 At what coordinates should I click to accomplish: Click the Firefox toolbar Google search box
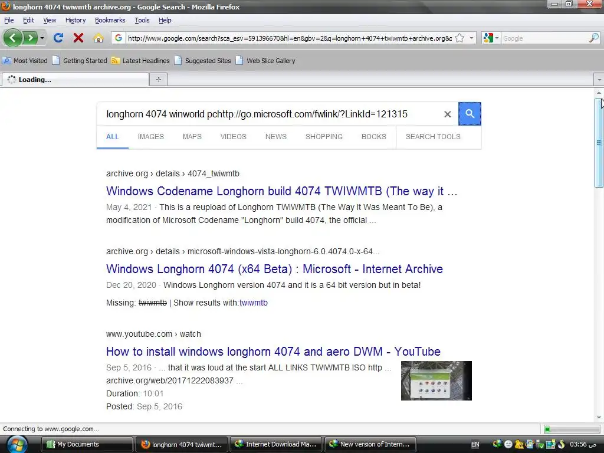544,38
